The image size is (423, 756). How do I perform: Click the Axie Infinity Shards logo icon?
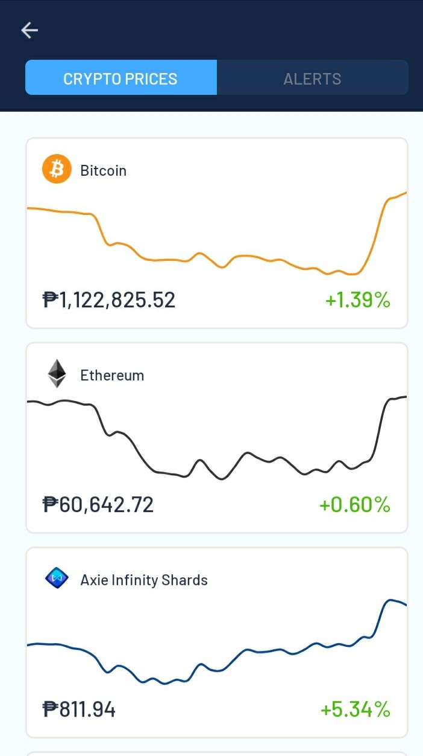pos(57,579)
